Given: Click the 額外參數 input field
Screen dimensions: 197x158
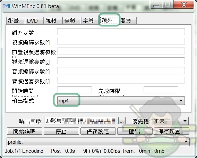Looking at the screenshot, I should [x=121, y=32].
